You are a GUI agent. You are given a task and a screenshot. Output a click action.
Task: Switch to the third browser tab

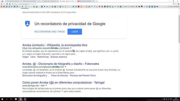click(50, 1)
